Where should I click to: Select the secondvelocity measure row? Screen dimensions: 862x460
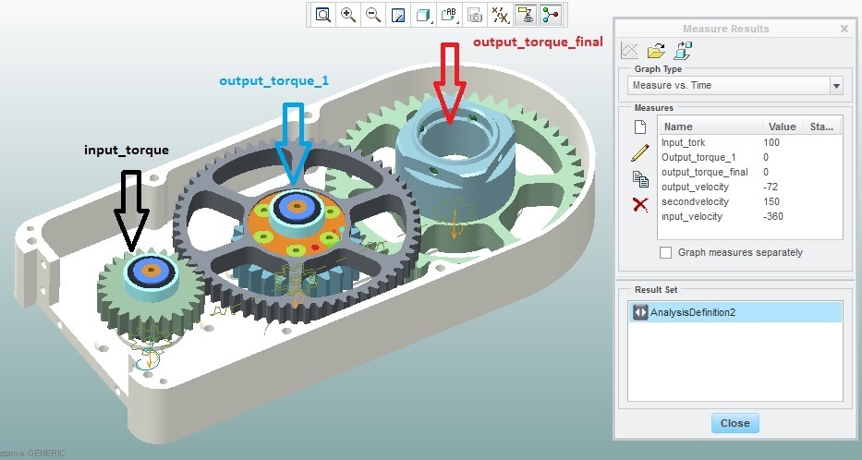pos(750,201)
